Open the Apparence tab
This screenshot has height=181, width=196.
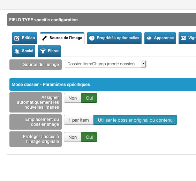160,38
